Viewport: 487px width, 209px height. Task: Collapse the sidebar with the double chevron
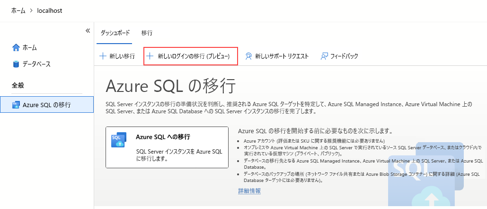coord(88,30)
